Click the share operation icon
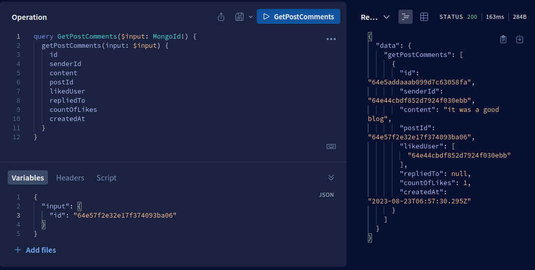The width and height of the screenshot is (535, 270). pos(221,17)
